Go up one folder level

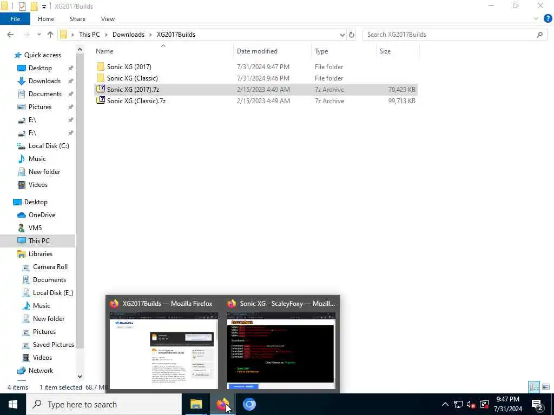(50, 35)
